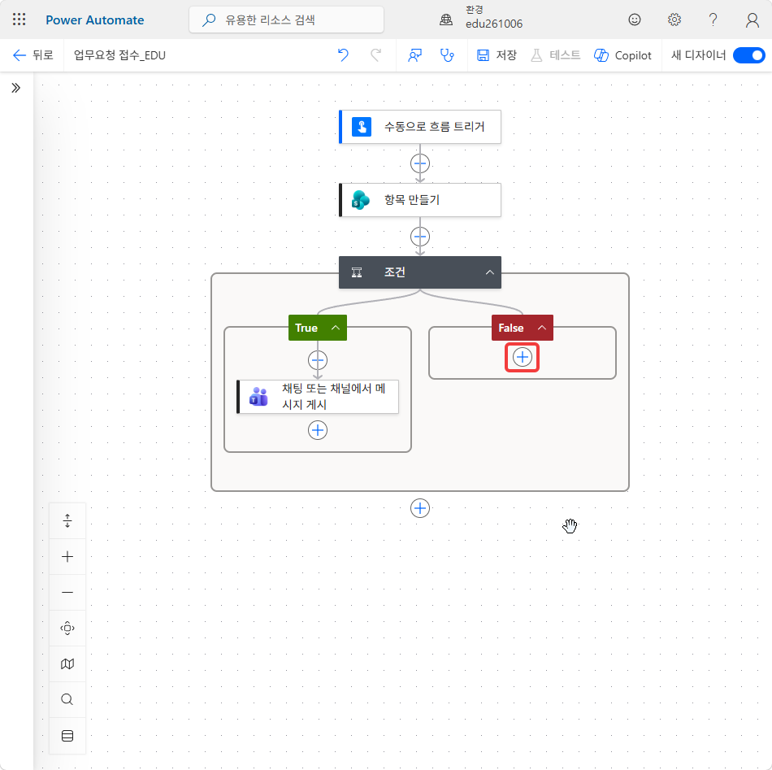Screen dimensions: 772x770
Task: Open the help question mark
Action: pos(713,20)
